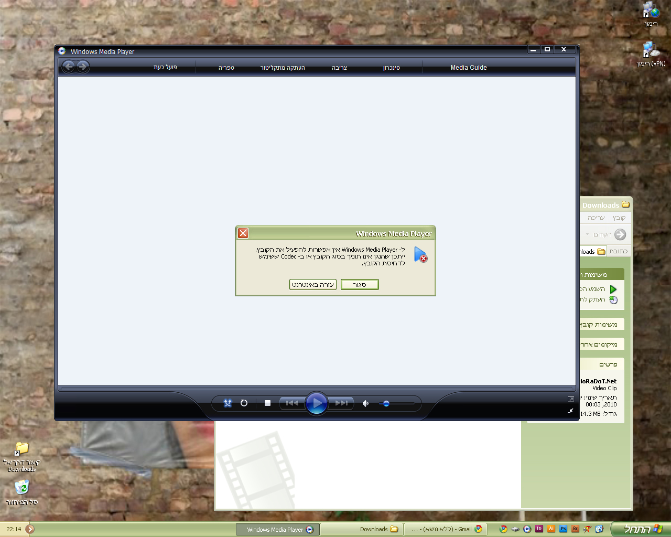
Task: Click the הקודם (Back) arrow in Downloads window
Action: point(620,234)
